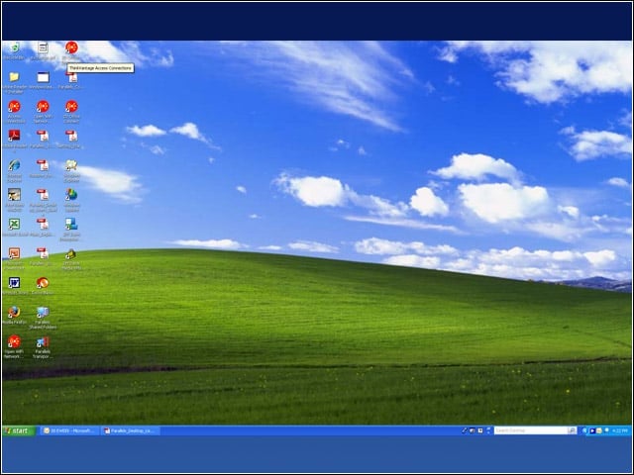This screenshot has width=634, height=475.
Task: Select the blank window icon on desktop
Action: click(x=43, y=77)
